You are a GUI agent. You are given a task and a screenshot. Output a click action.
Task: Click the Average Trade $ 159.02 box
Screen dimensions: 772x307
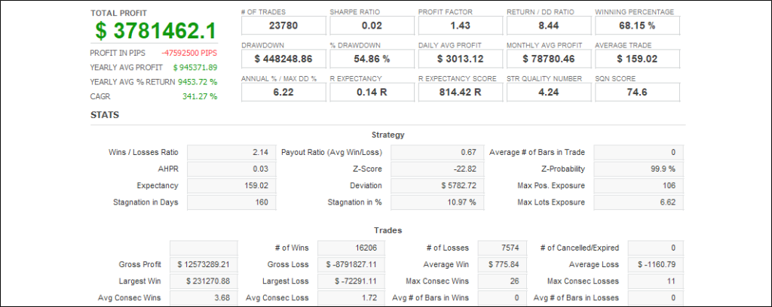point(637,59)
